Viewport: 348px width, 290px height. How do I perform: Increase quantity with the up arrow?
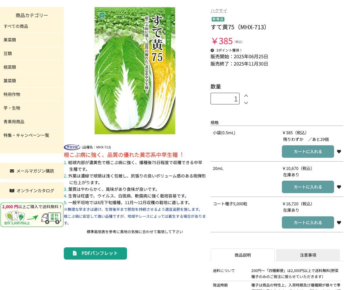pos(246,96)
